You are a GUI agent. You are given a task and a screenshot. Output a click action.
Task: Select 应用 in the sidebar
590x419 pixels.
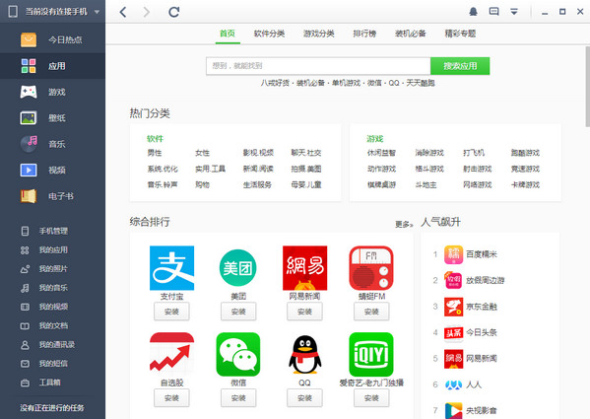[52, 66]
